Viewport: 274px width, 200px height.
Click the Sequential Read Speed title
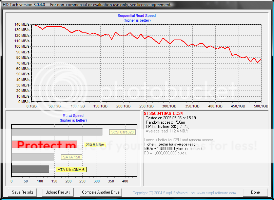coord(137,16)
